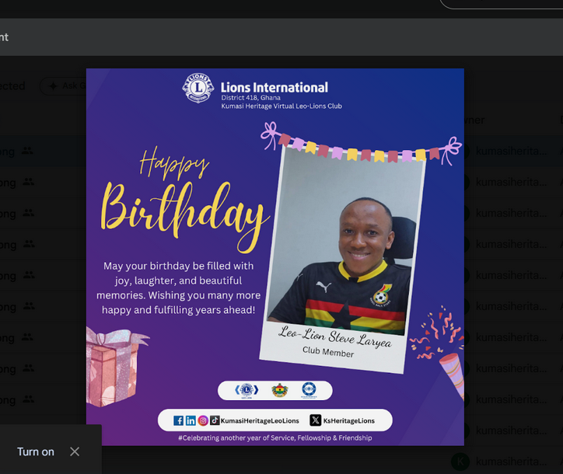This screenshot has height=474, width=563.
Task: Click the Ghana coat of arms logo
Action: point(280,390)
